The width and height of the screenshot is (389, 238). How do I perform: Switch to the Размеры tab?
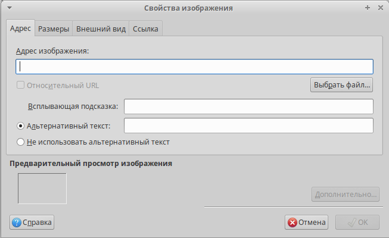54,29
